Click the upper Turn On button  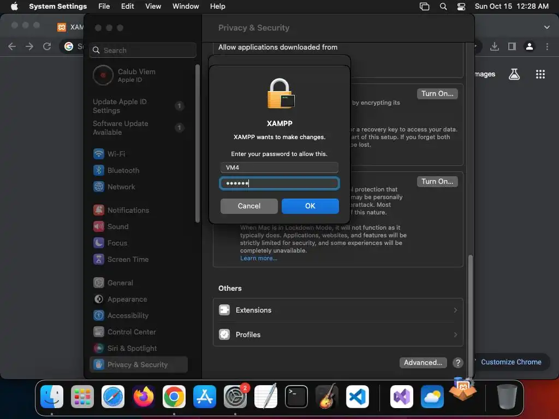pyautogui.click(x=437, y=94)
